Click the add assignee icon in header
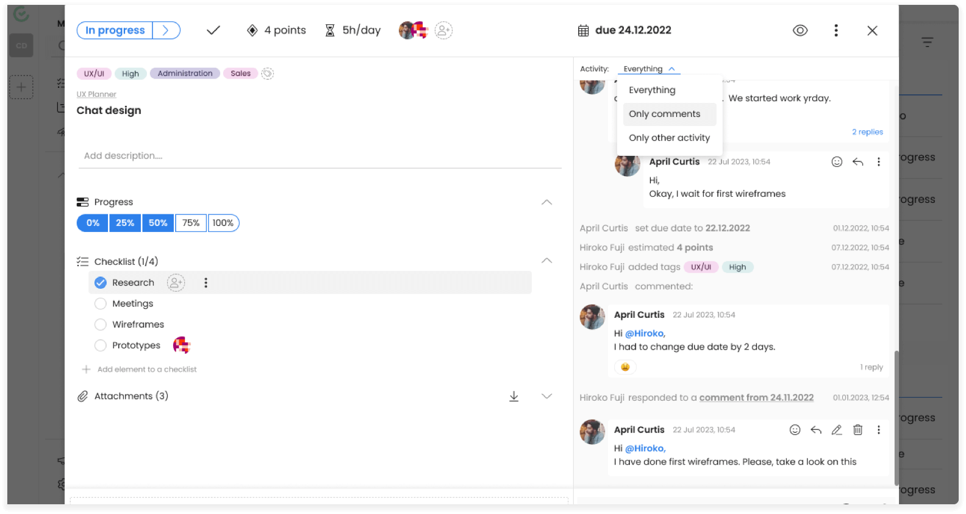This screenshot has width=966, height=514. [x=443, y=30]
